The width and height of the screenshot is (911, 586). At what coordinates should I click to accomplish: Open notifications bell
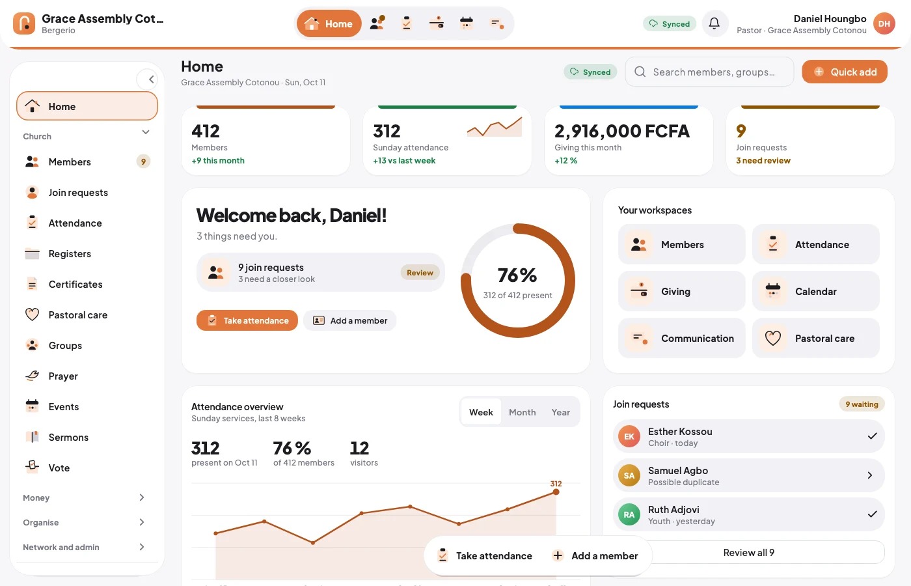coord(714,23)
